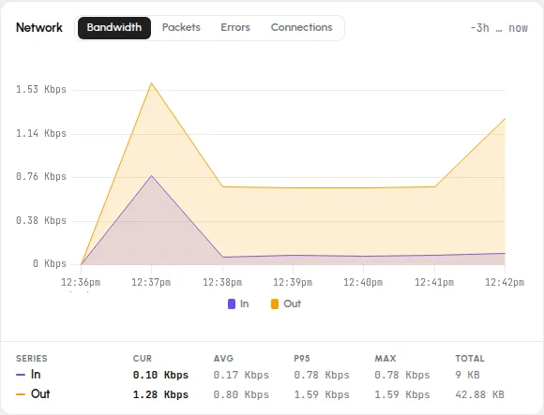Select the Out row in series table
544x415 pixels.
(272, 394)
